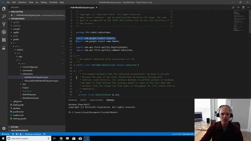Screen dimensions: 251x141
Task: Open the Manage gear menu
Action: pos(4,128)
